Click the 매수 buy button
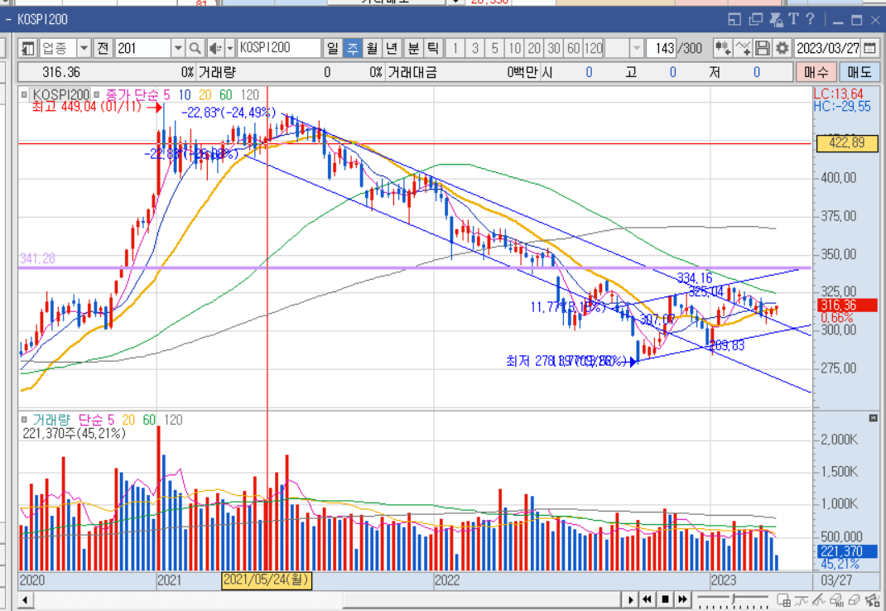This screenshot has height=611, width=886. point(816,72)
